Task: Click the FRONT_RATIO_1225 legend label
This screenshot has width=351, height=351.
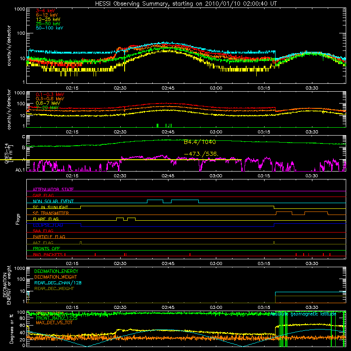Action: (57, 318)
